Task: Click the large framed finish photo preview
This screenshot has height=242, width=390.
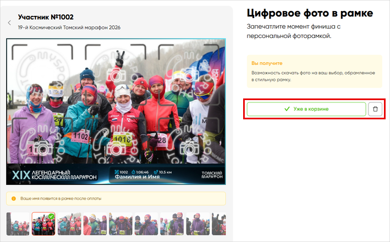Action: (x=116, y=105)
